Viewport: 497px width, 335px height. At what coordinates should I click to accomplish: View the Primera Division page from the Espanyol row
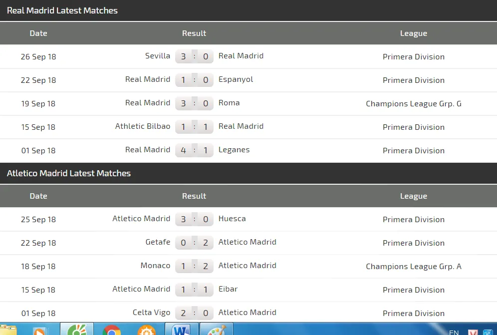(413, 80)
